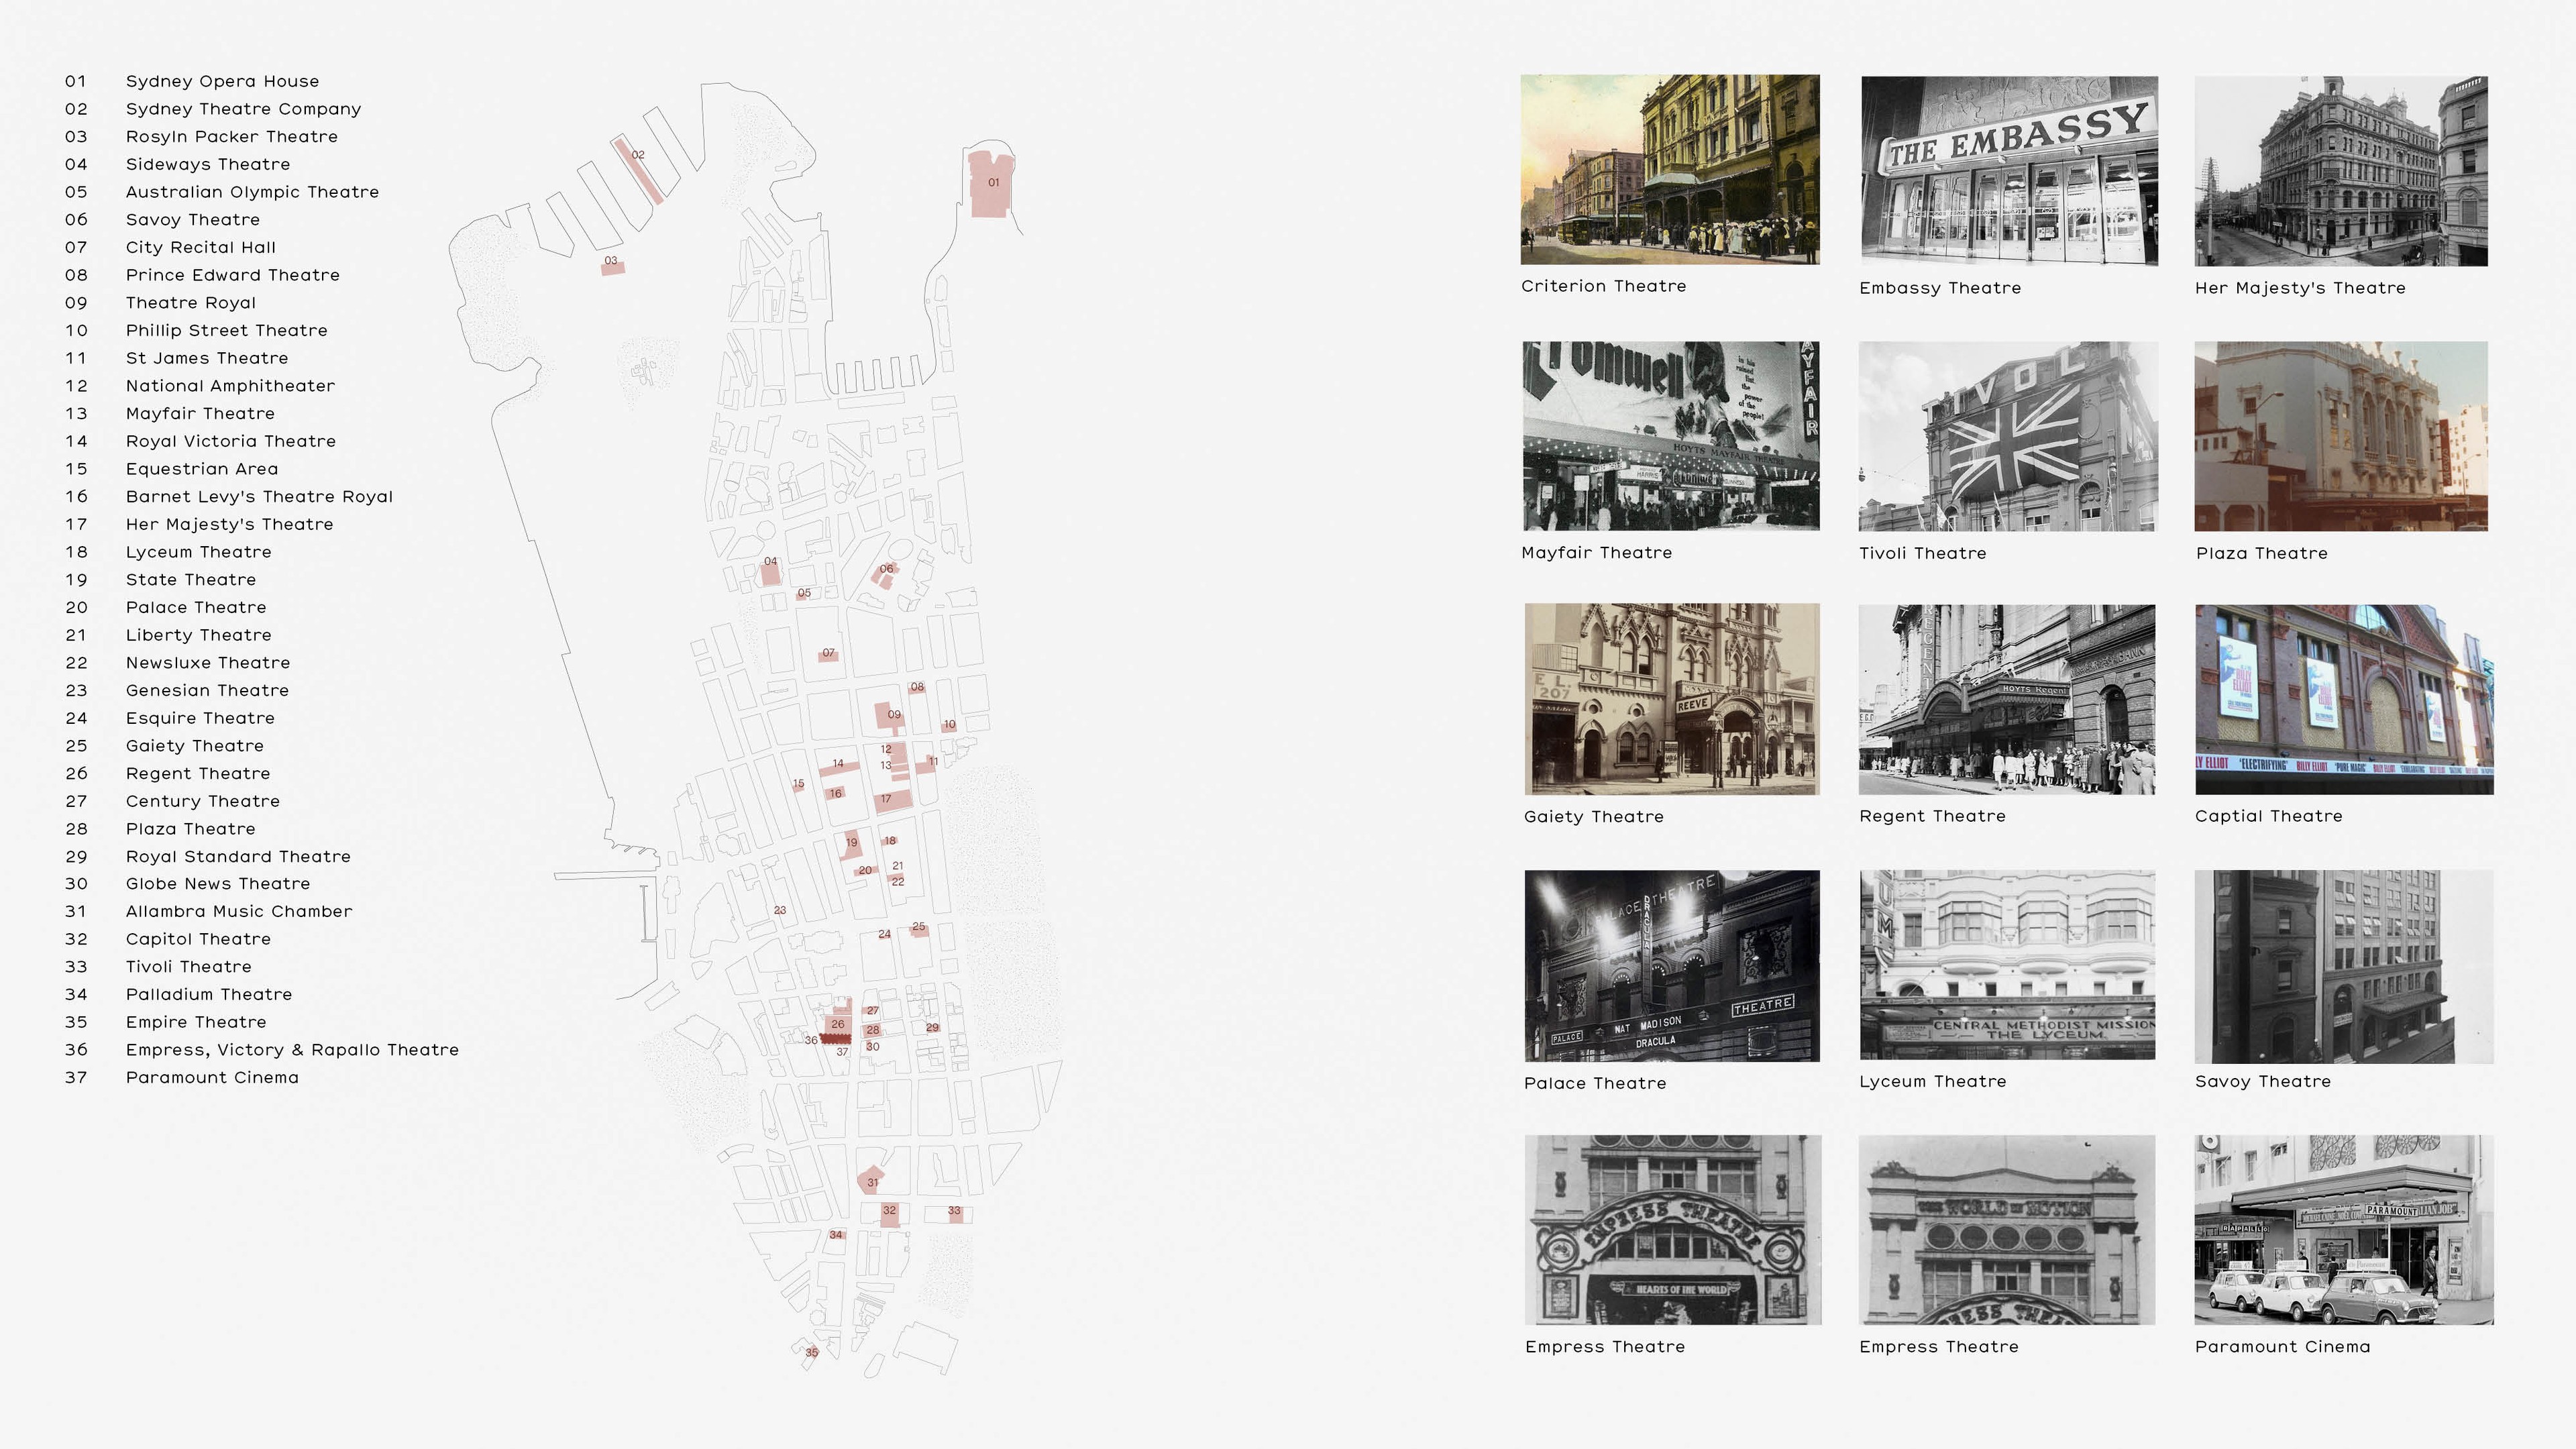Click the Palace Theatre night photo
The width and height of the screenshot is (2576, 1449).
[1671, 965]
